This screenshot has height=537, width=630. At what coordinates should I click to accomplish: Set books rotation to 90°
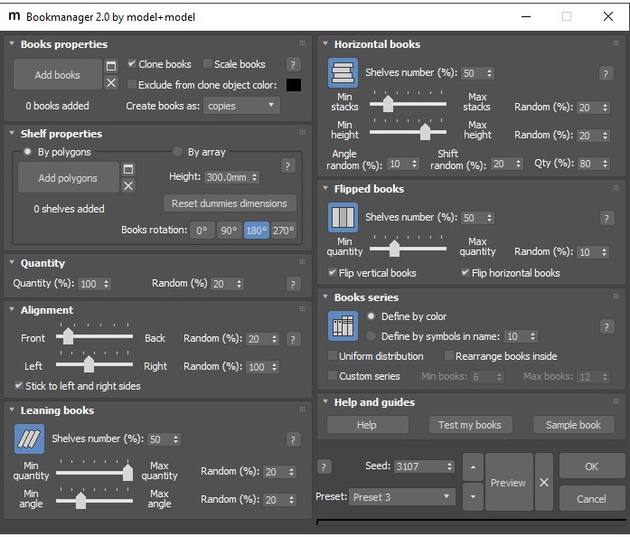click(x=229, y=230)
